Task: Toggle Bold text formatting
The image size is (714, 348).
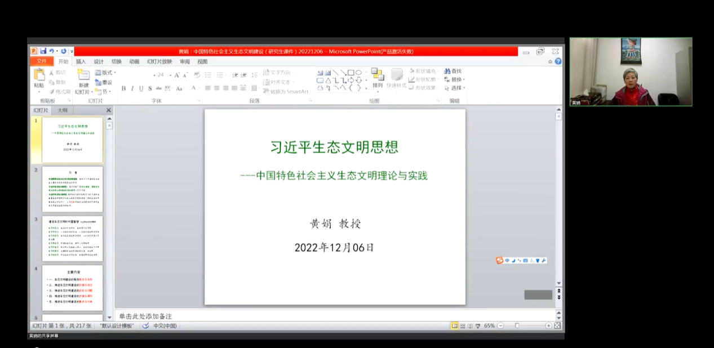Action: click(x=124, y=88)
